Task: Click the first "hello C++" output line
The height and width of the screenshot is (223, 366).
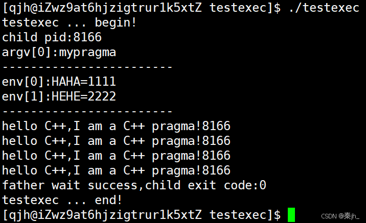Action: pos(116,126)
